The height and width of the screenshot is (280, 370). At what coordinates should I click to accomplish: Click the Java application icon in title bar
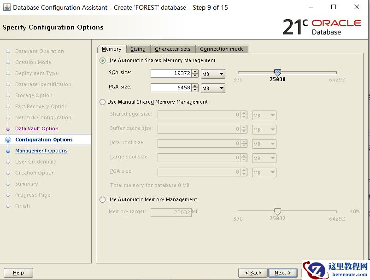point(6,7)
